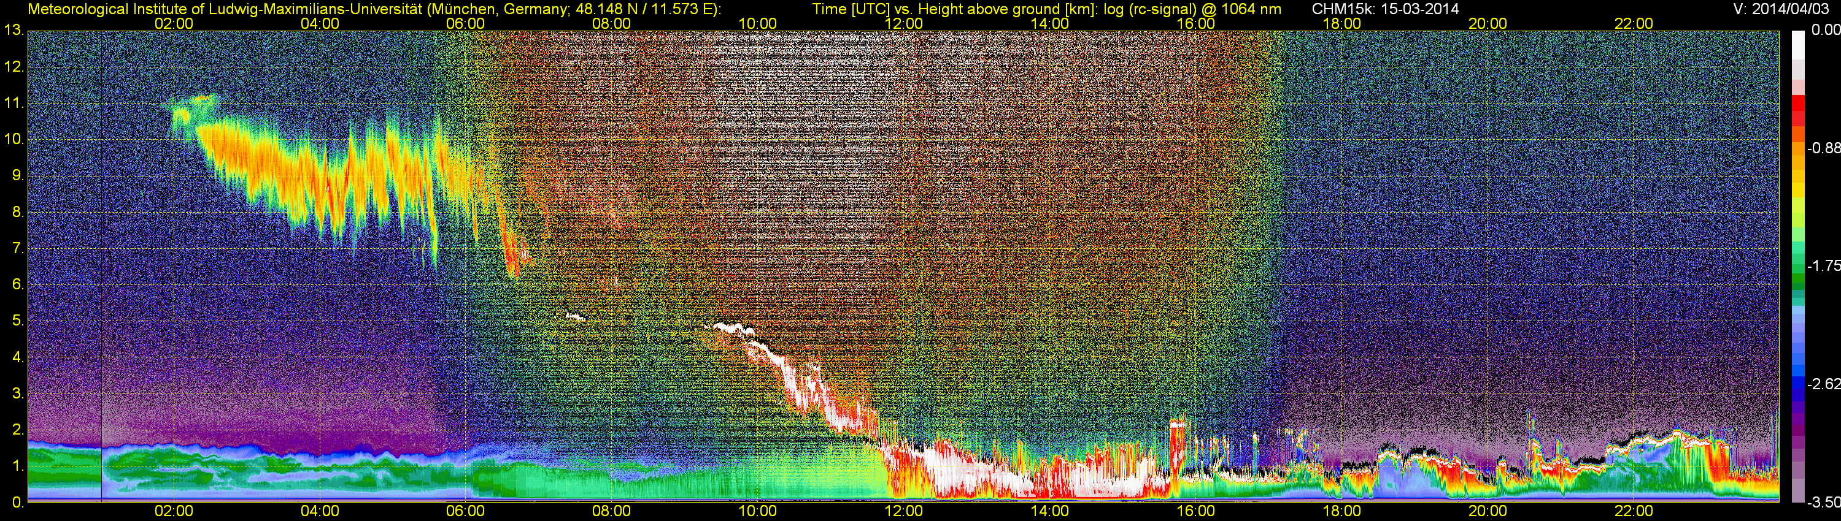Click the '02:00' label on the top time axis
Viewport: 1841px width, 521px height.
pyautogui.click(x=174, y=23)
